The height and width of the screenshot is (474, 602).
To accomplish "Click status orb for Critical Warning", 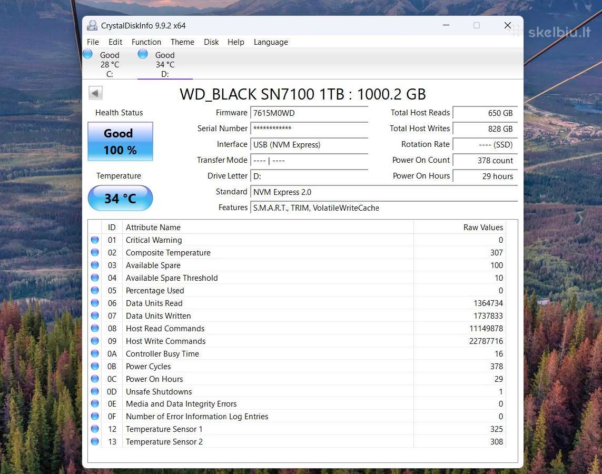I will click(x=95, y=240).
